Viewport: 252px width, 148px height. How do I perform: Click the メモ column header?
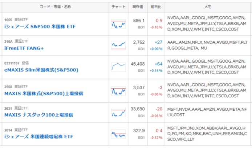point(208,7)
